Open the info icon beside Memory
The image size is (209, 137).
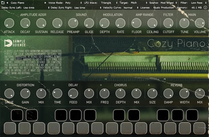(x=205, y=8)
